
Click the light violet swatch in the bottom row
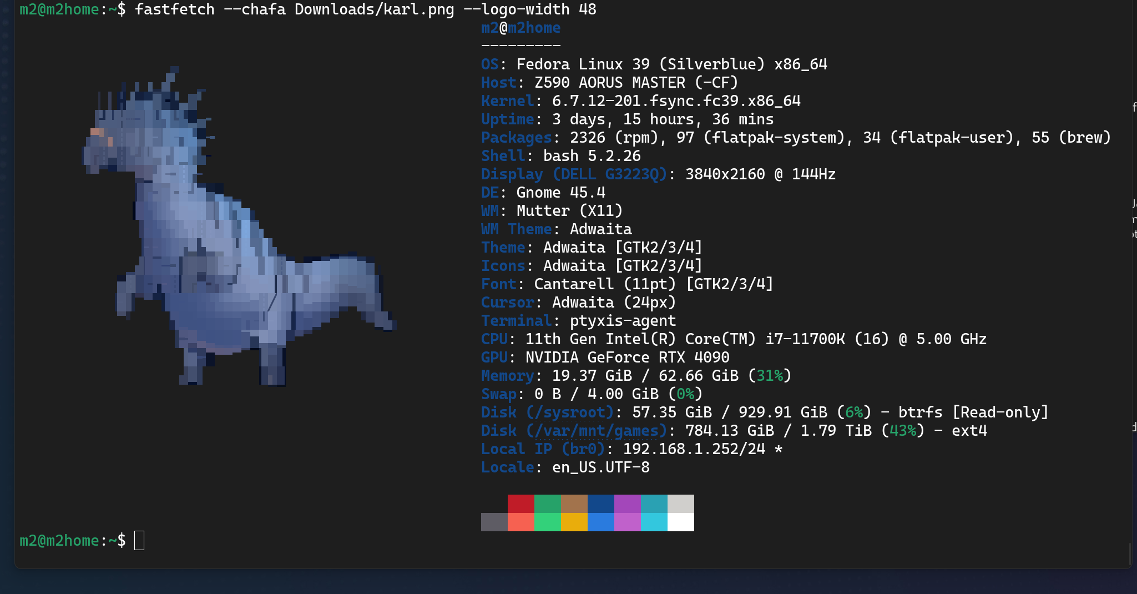click(628, 522)
